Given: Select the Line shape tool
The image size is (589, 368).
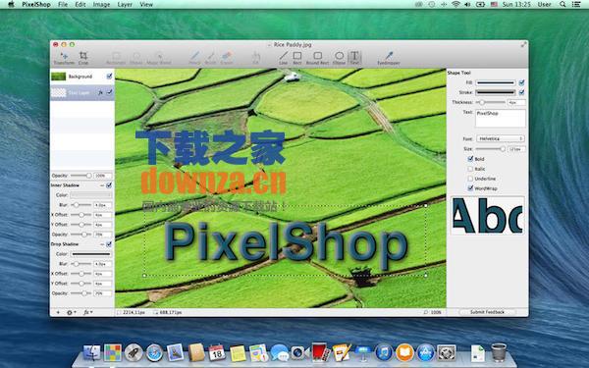Looking at the screenshot, I should pyautogui.click(x=284, y=58).
